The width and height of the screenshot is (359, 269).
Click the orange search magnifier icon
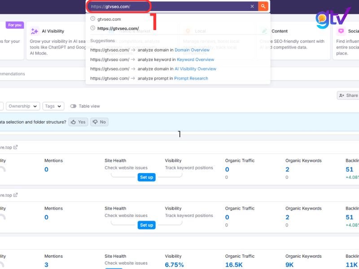(263, 6)
